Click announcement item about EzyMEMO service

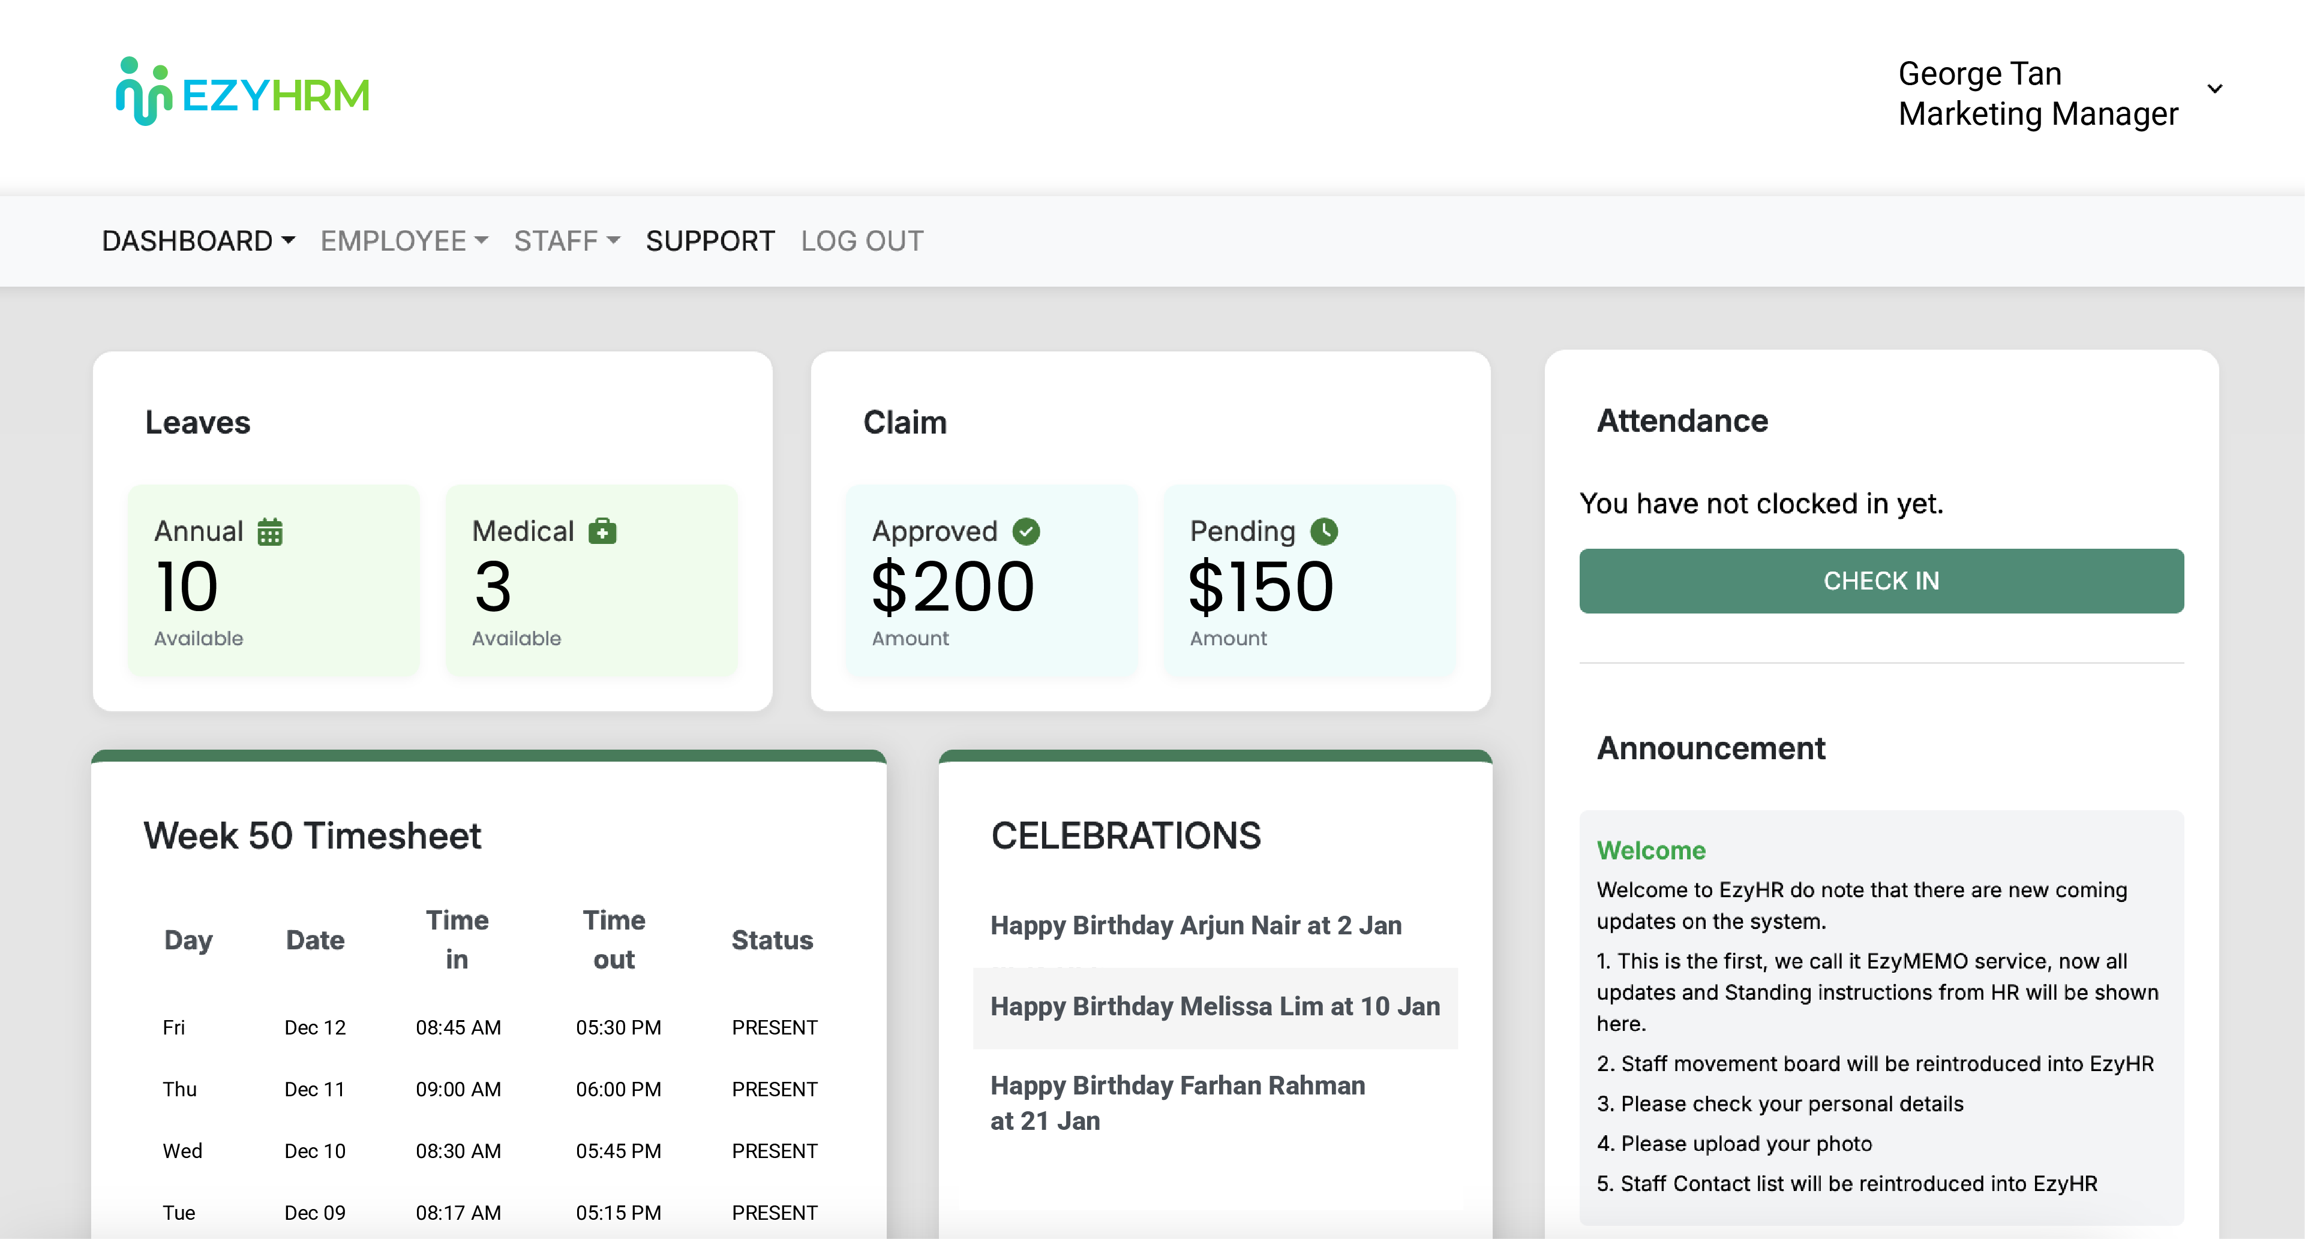coord(1877,992)
